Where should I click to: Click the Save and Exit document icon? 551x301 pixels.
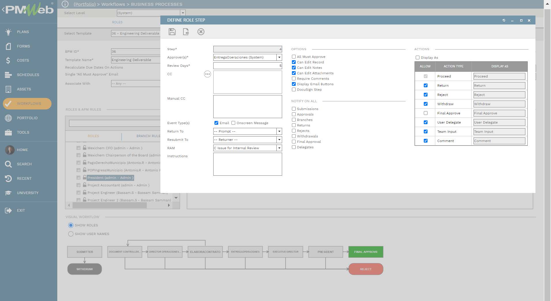[x=186, y=32]
